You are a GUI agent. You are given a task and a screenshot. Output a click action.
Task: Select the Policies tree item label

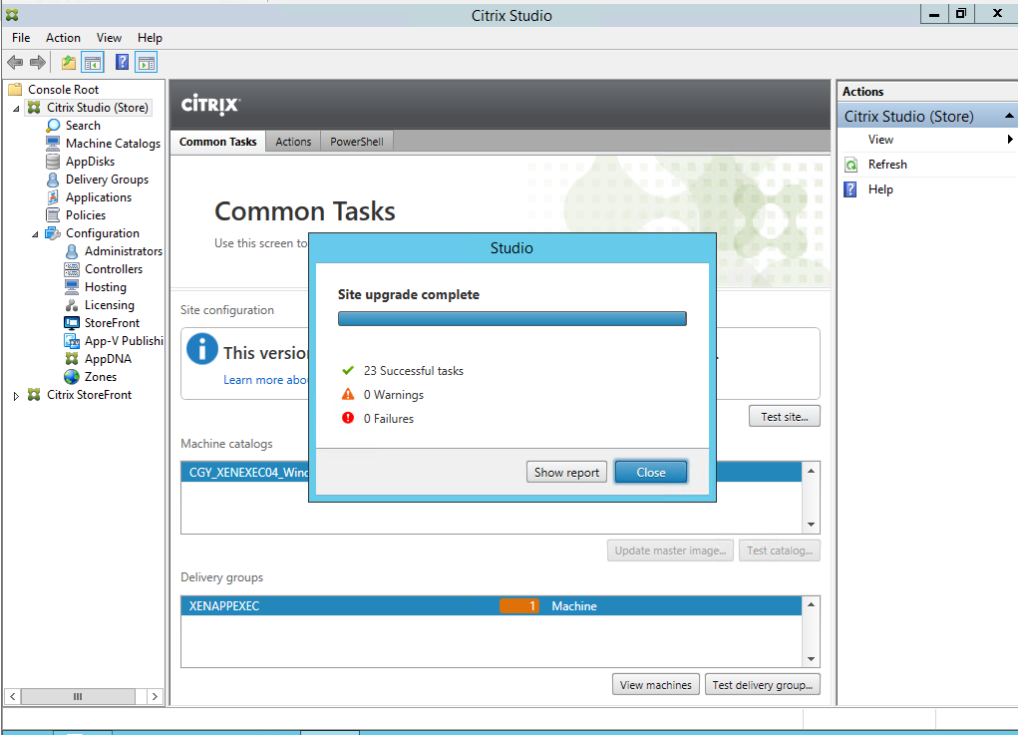(86, 215)
